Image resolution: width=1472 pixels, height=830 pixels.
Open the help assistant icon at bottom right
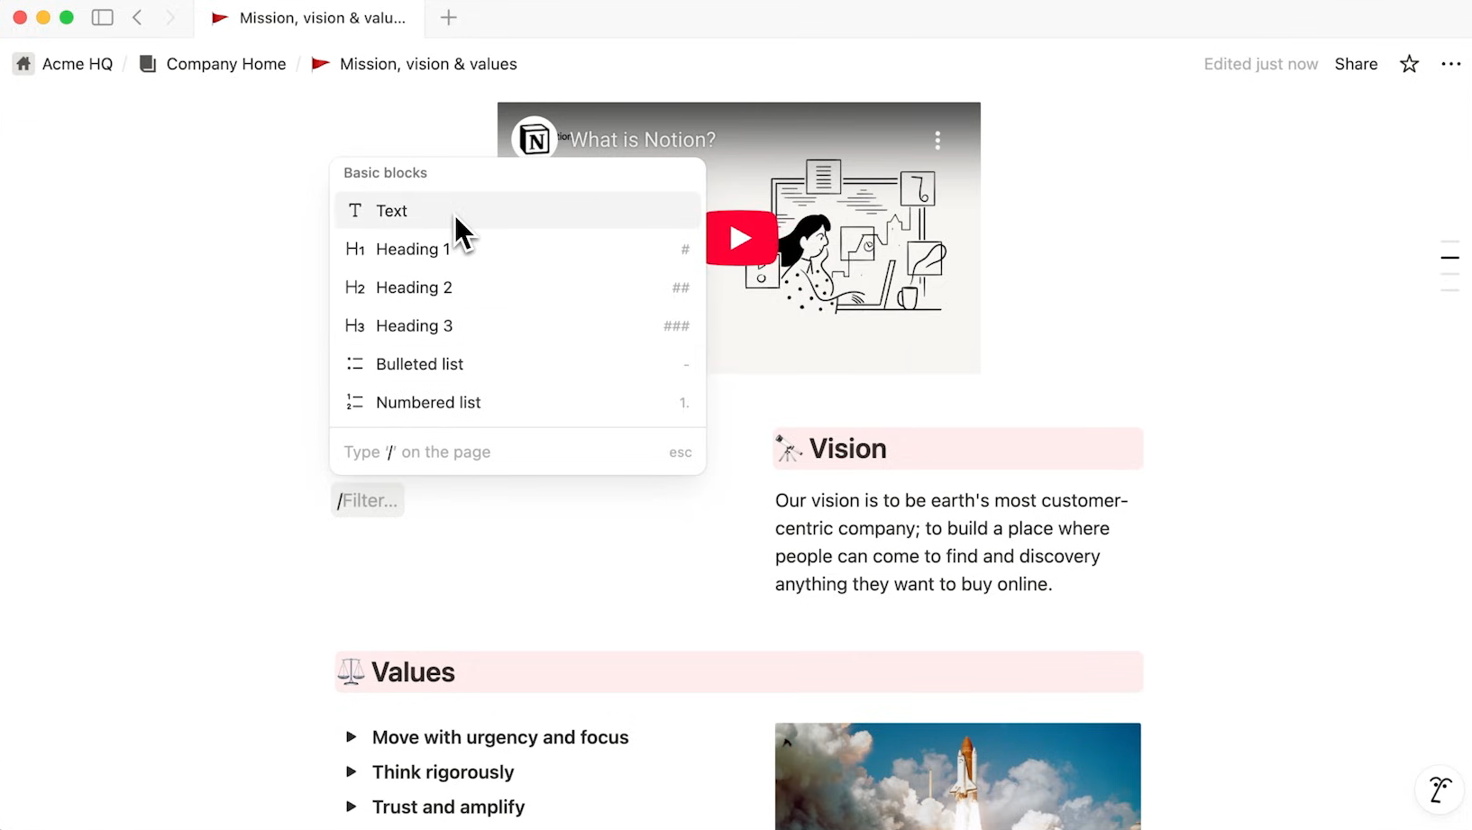pos(1440,790)
